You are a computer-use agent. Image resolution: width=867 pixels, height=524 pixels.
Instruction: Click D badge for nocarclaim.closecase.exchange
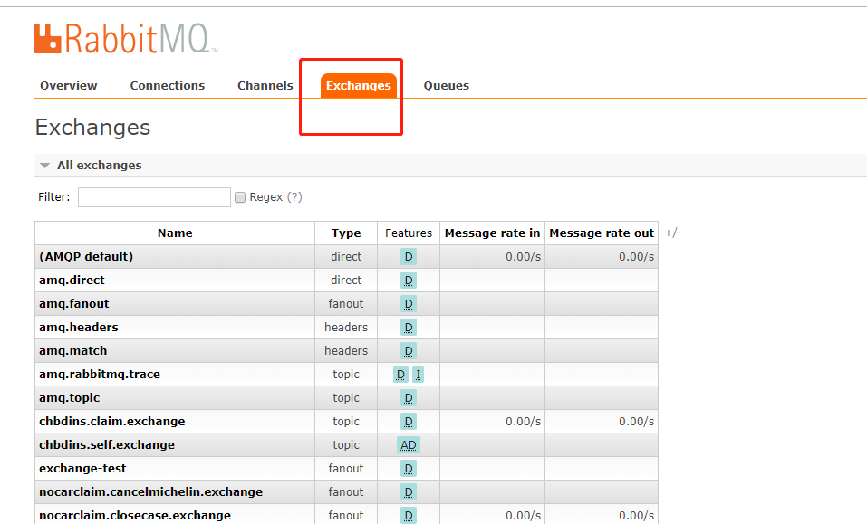pos(409,515)
